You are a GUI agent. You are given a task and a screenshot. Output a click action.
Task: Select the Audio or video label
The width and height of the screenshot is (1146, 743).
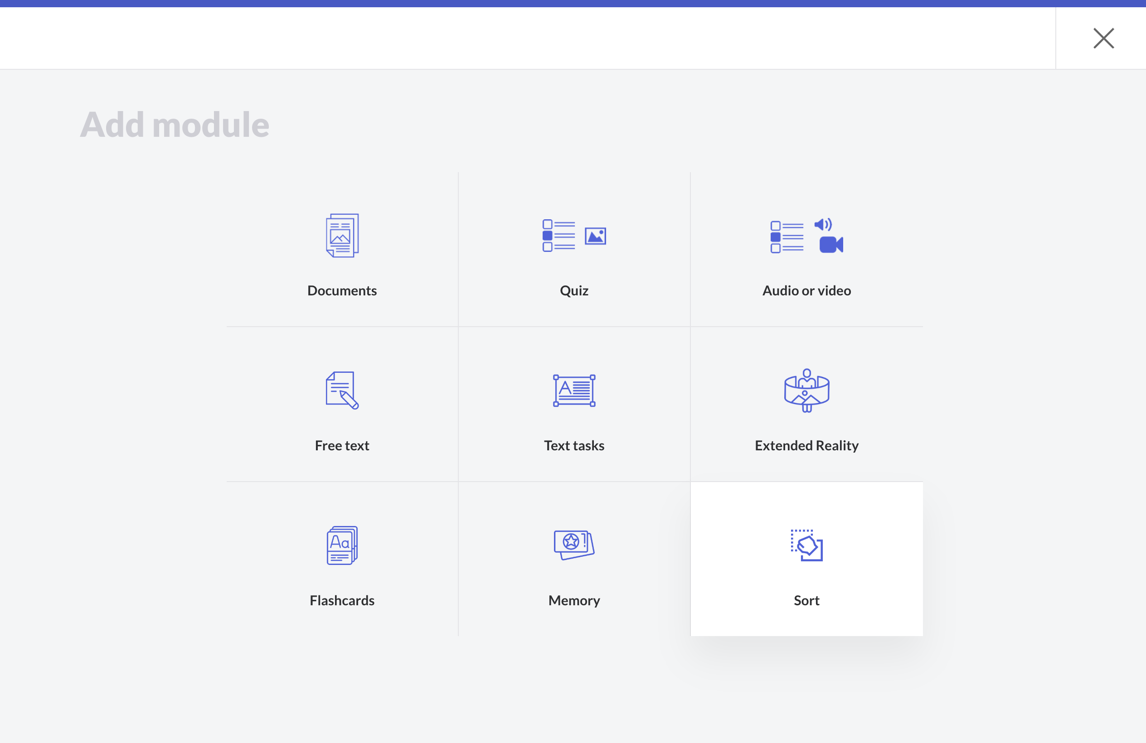tap(806, 291)
